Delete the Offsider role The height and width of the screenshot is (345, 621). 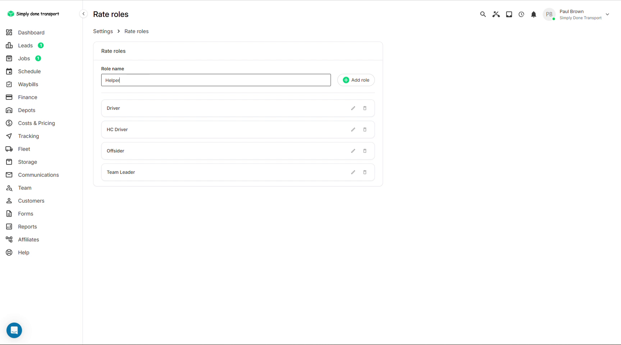(x=365, y=151)
